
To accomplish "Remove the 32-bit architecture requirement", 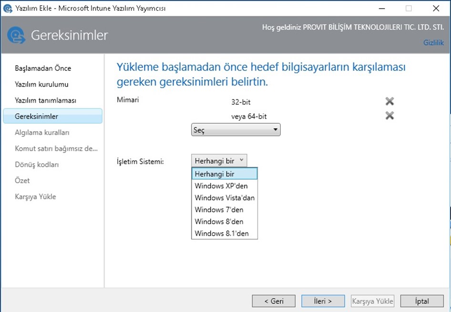I will click(x=389, y=101).
